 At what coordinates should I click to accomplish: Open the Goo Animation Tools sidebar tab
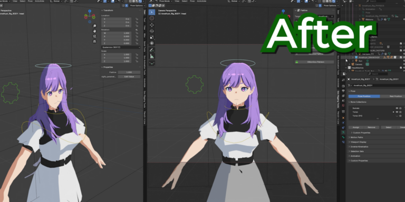(144, 65)
